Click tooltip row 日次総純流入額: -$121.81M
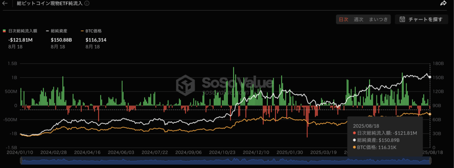This screenshot has width=454, height=168. click(x=385, y=133)
